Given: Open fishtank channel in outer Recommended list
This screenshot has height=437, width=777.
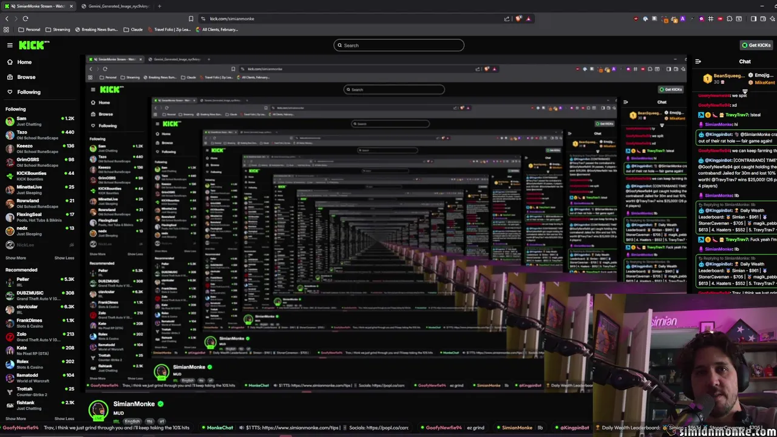Looking at the screenshot, I should pos(39,405).
